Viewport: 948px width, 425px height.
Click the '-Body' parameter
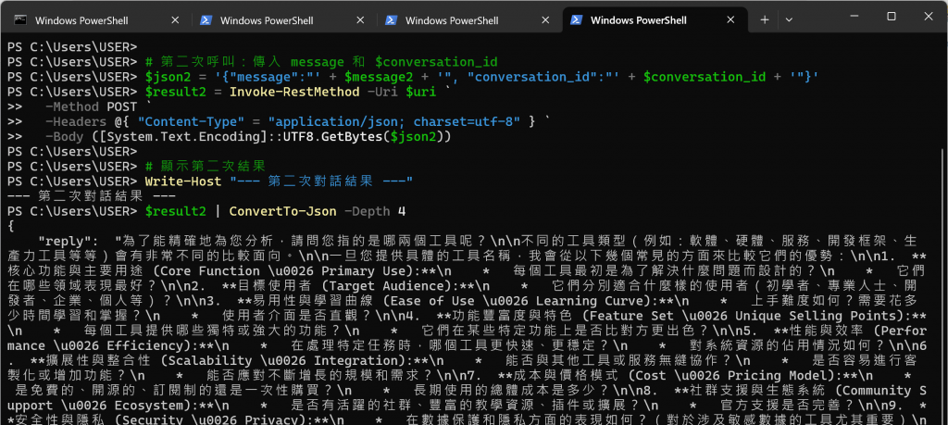click(x=64, y=137)
